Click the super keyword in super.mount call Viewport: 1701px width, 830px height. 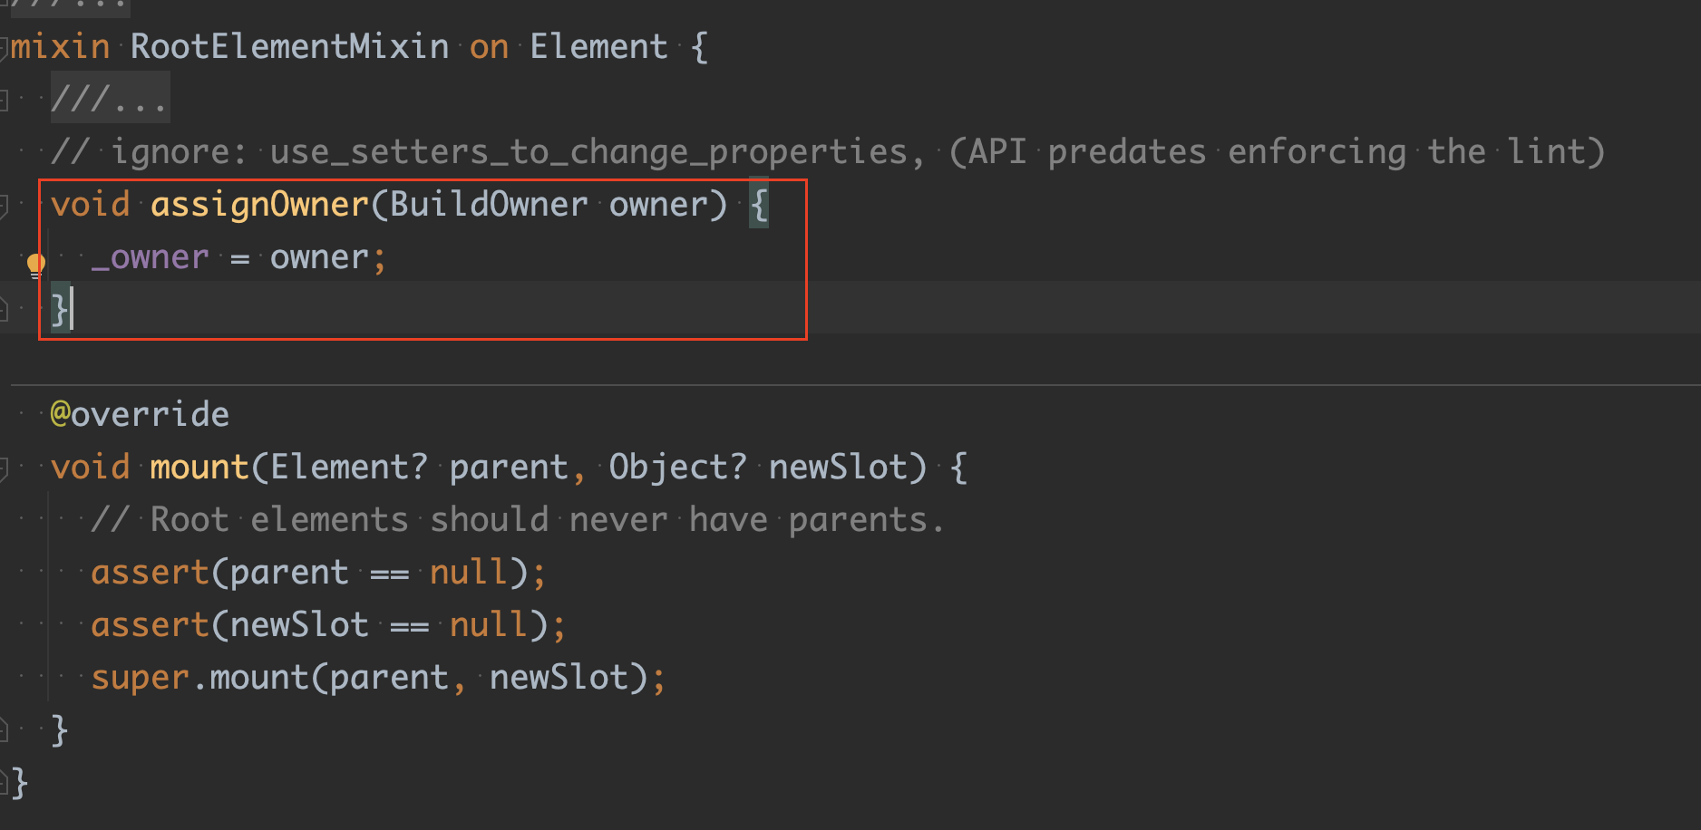tap(140, 678)
